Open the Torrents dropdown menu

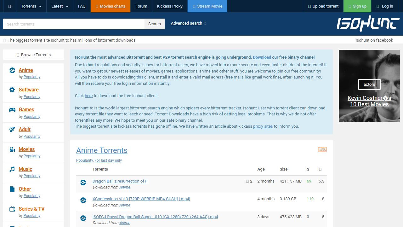click(x=31, y=6)
